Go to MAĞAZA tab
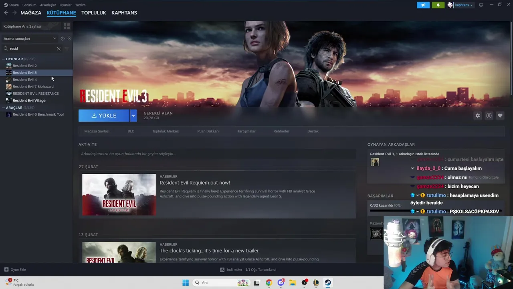The image size is (513, 289). [31, 13]
